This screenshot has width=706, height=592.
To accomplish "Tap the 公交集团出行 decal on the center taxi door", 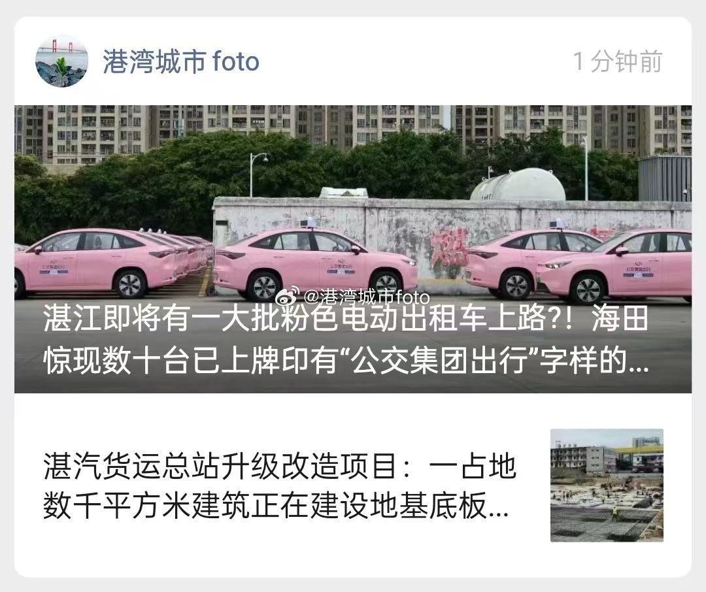I will pyautogui.click(x=341, y=269).
